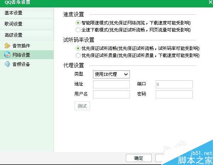213x165 pixels.
Task: Click the 端口 input field
Action: click(x=174, y=84)
